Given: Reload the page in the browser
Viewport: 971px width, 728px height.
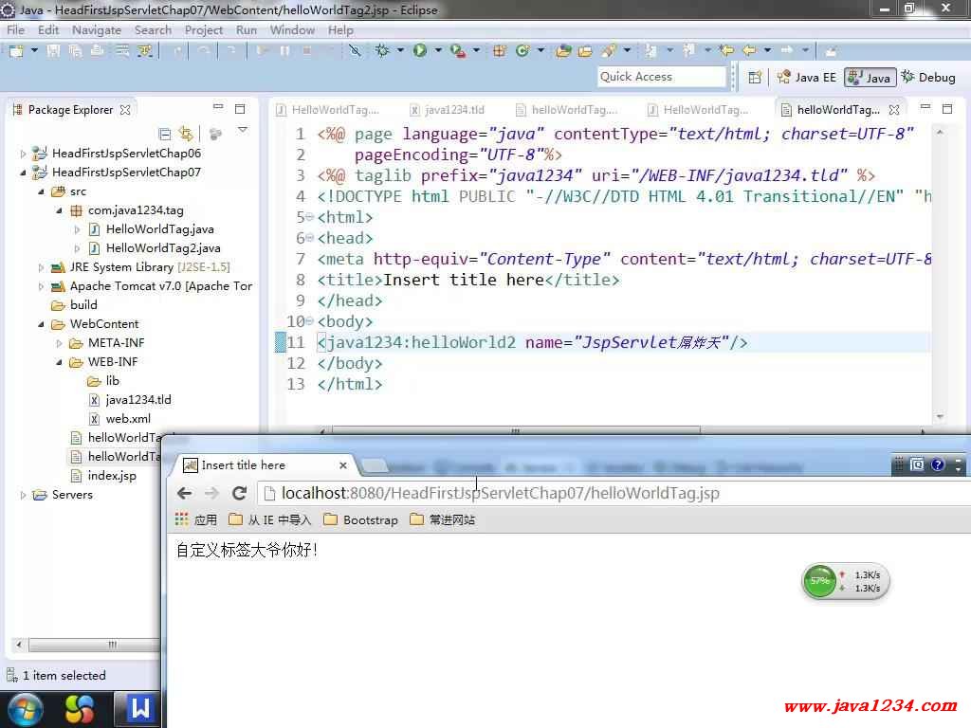Looking at the screenshot, I should pyautogui.click(x=240, y=493).
